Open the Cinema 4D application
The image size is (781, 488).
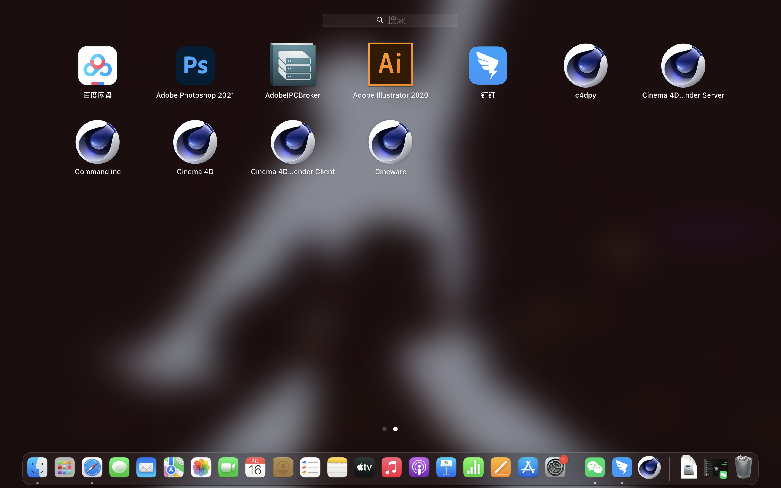(195, 142)
